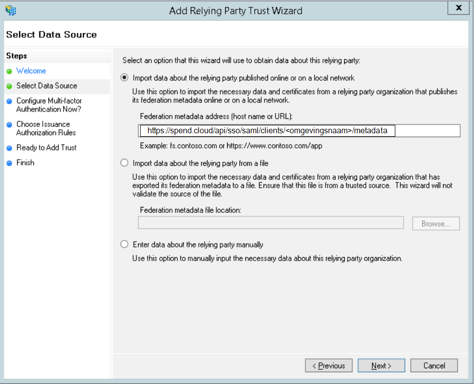Click the wizard icon in the title bar
This screenshot has height=384, width=474.
point(11,11)
